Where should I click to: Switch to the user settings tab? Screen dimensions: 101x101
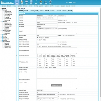(26, 11)
